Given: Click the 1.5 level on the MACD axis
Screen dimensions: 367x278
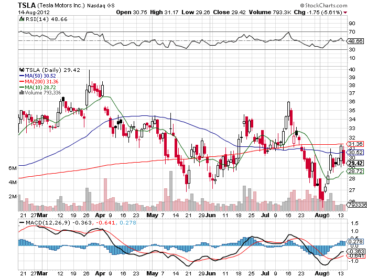Looking at the screenshot, I should tap(354, 223).
